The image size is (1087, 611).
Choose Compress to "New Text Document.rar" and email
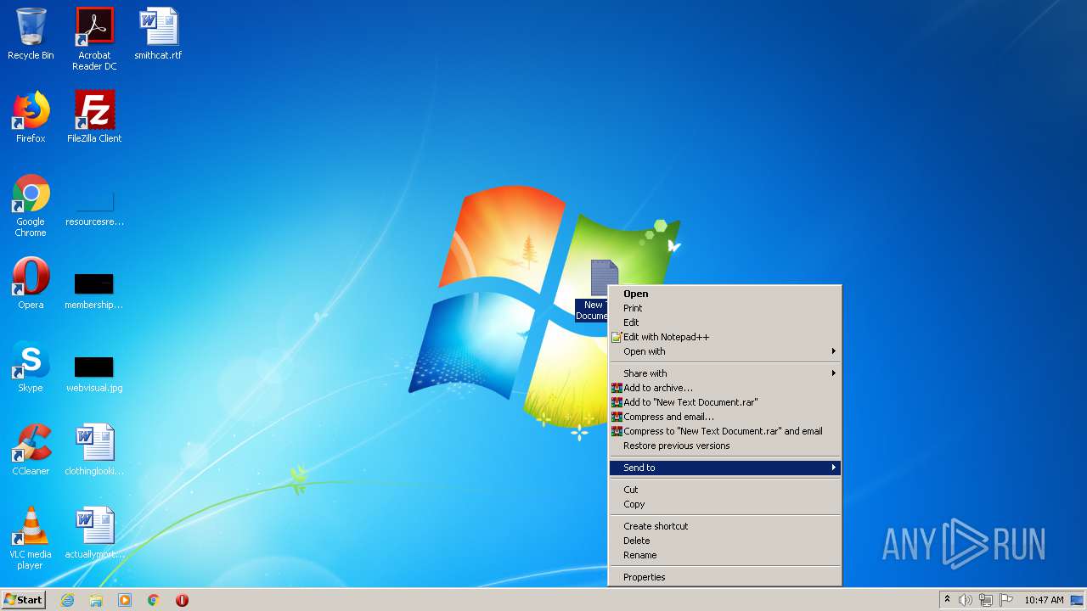click(x=725, y=431)
